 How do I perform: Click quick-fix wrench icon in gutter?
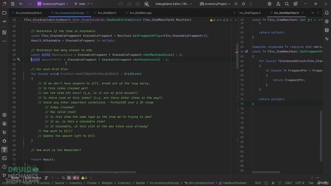[19, 60]
